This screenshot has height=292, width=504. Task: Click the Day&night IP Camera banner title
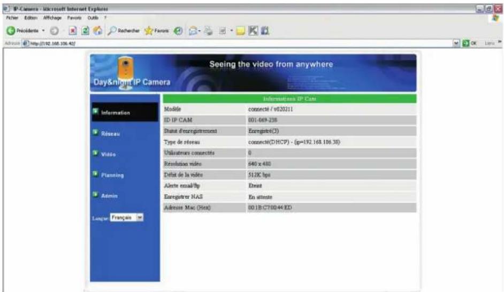132,82
